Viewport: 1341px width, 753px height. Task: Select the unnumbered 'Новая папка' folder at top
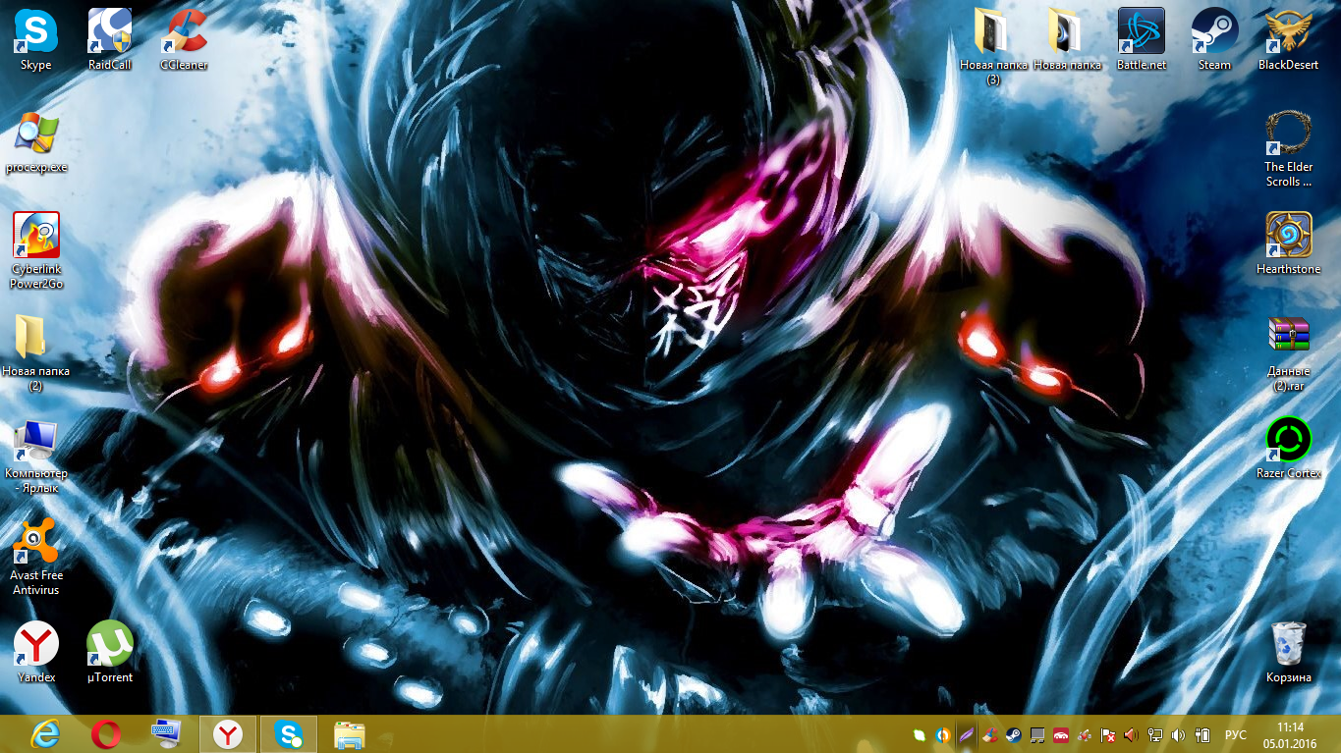1067,39
